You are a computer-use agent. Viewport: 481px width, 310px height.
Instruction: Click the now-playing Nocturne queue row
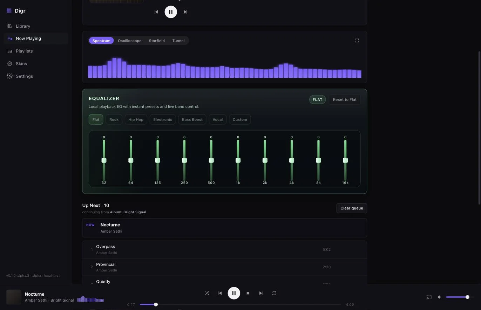(x=225, y=228)
